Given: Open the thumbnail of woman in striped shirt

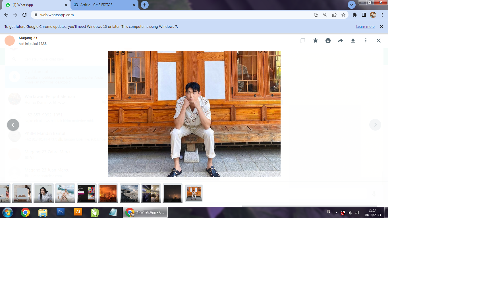Looking at the screenshot, I should (x=43, y=193).
